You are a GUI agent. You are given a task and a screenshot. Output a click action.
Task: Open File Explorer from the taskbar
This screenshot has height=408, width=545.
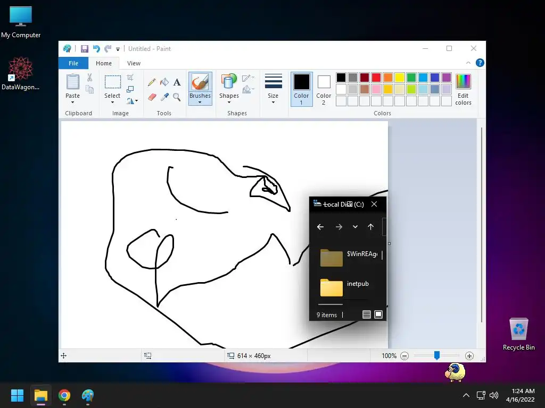click(40, 395)
